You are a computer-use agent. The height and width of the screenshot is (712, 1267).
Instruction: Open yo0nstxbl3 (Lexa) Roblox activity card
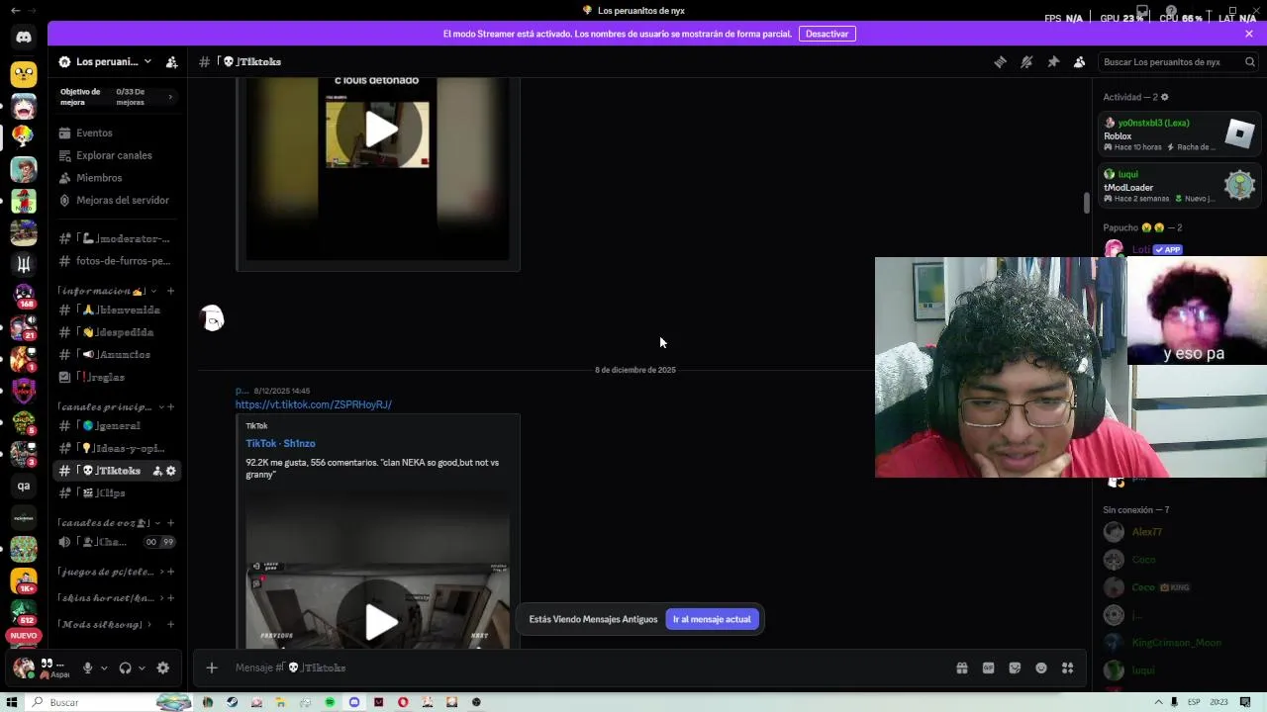coord(1180,134)
